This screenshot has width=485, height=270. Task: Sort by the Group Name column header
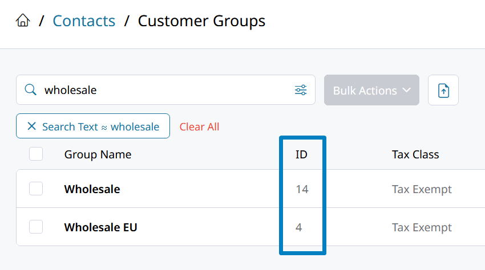point(98,154)
